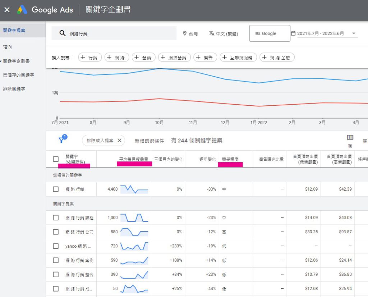Click the search magnifying glass icon
Viewport: 368px width, 297px height.
coord(62,33)
